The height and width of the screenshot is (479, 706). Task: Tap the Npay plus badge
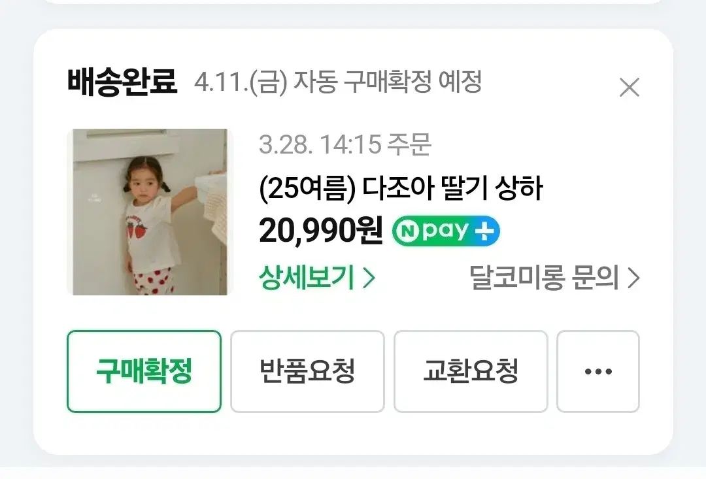(446, 231)
